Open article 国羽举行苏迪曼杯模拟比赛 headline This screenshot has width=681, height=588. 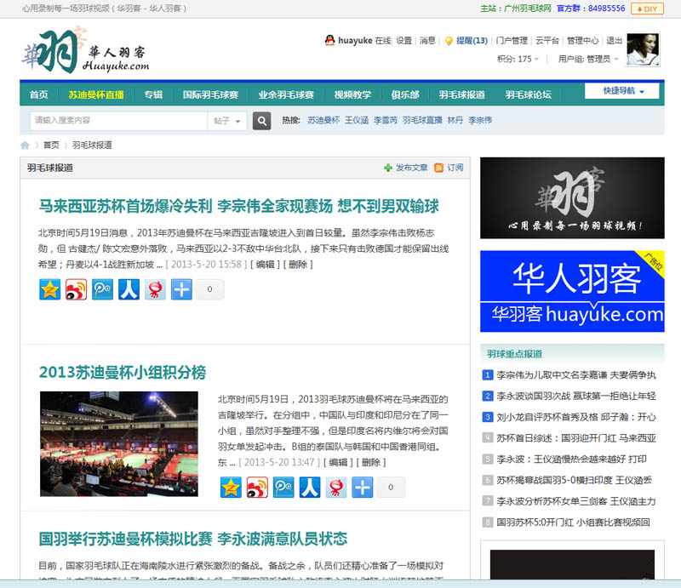pyautogui.click(x=193, y=539)
